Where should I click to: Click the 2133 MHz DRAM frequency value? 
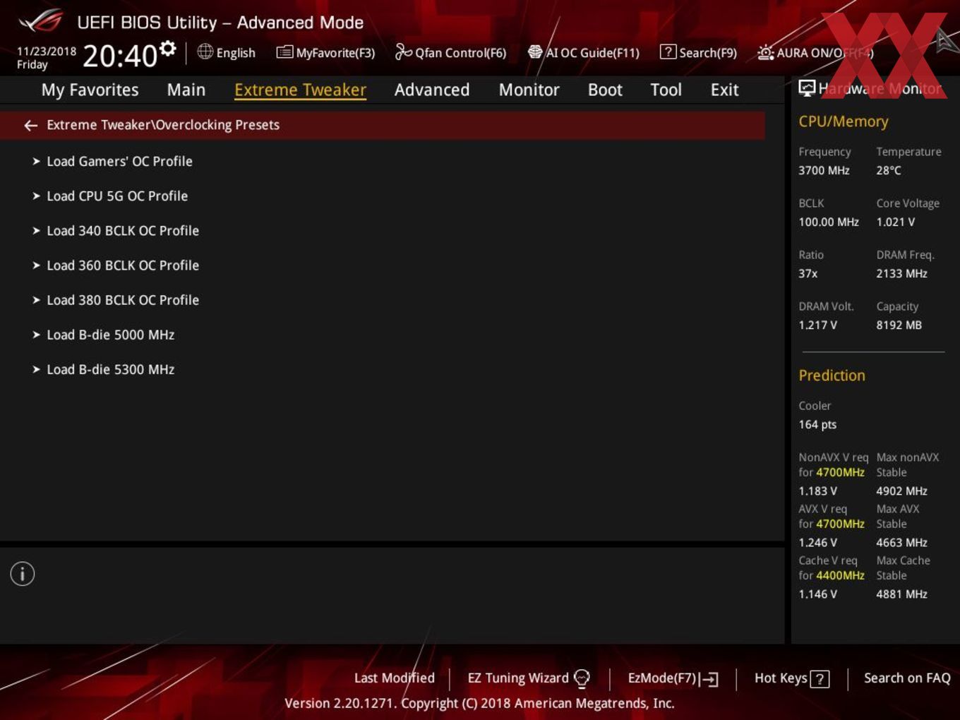[901, 273]
